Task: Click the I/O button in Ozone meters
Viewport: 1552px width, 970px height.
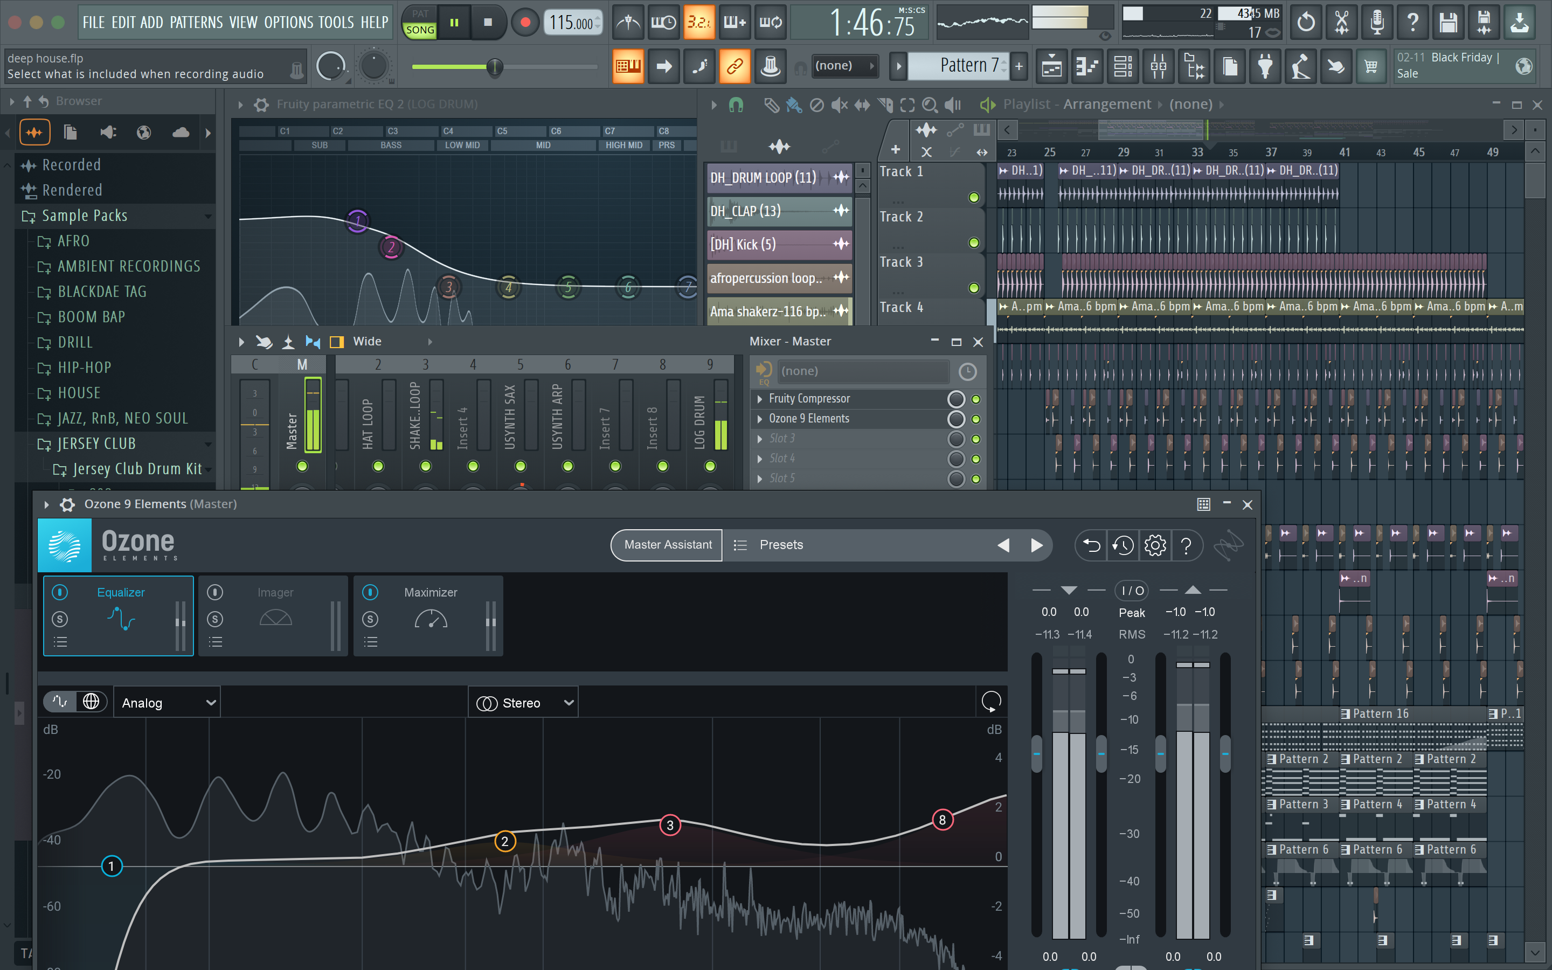Action: [1132, 590]
